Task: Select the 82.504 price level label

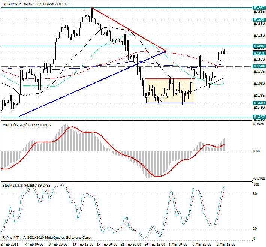Action: coord(259,66)
